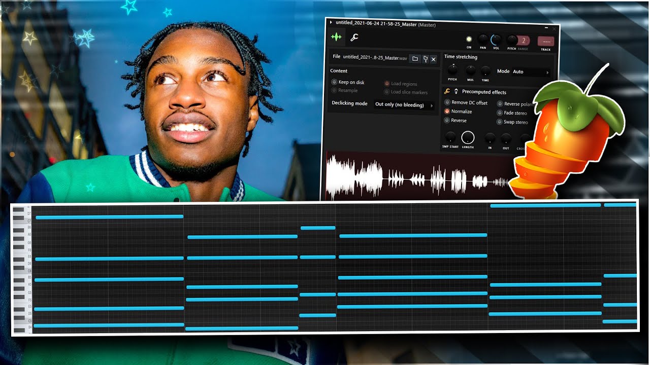Image resolution: width=650 pixels, height=365 pixels.
Task: Open the TRACK mixer routing selector
Action: [546, 42]
